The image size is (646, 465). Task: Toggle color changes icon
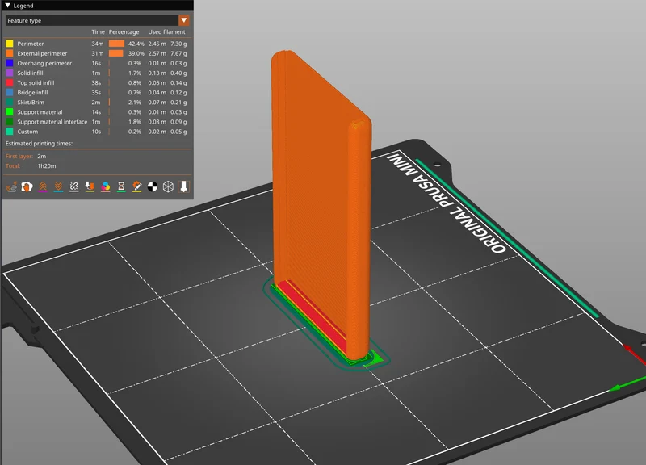106,186
